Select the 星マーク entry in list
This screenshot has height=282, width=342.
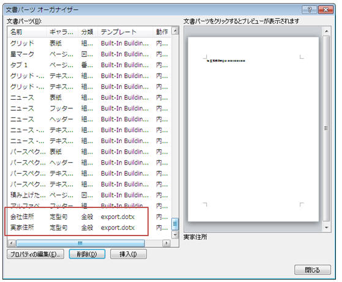[x=89, y=54]
